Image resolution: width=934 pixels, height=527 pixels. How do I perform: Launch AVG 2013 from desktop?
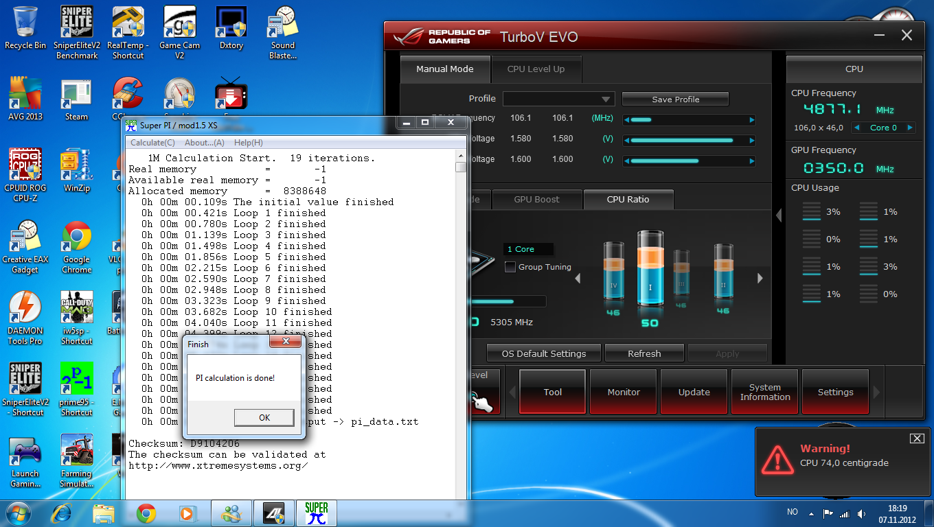25,99
